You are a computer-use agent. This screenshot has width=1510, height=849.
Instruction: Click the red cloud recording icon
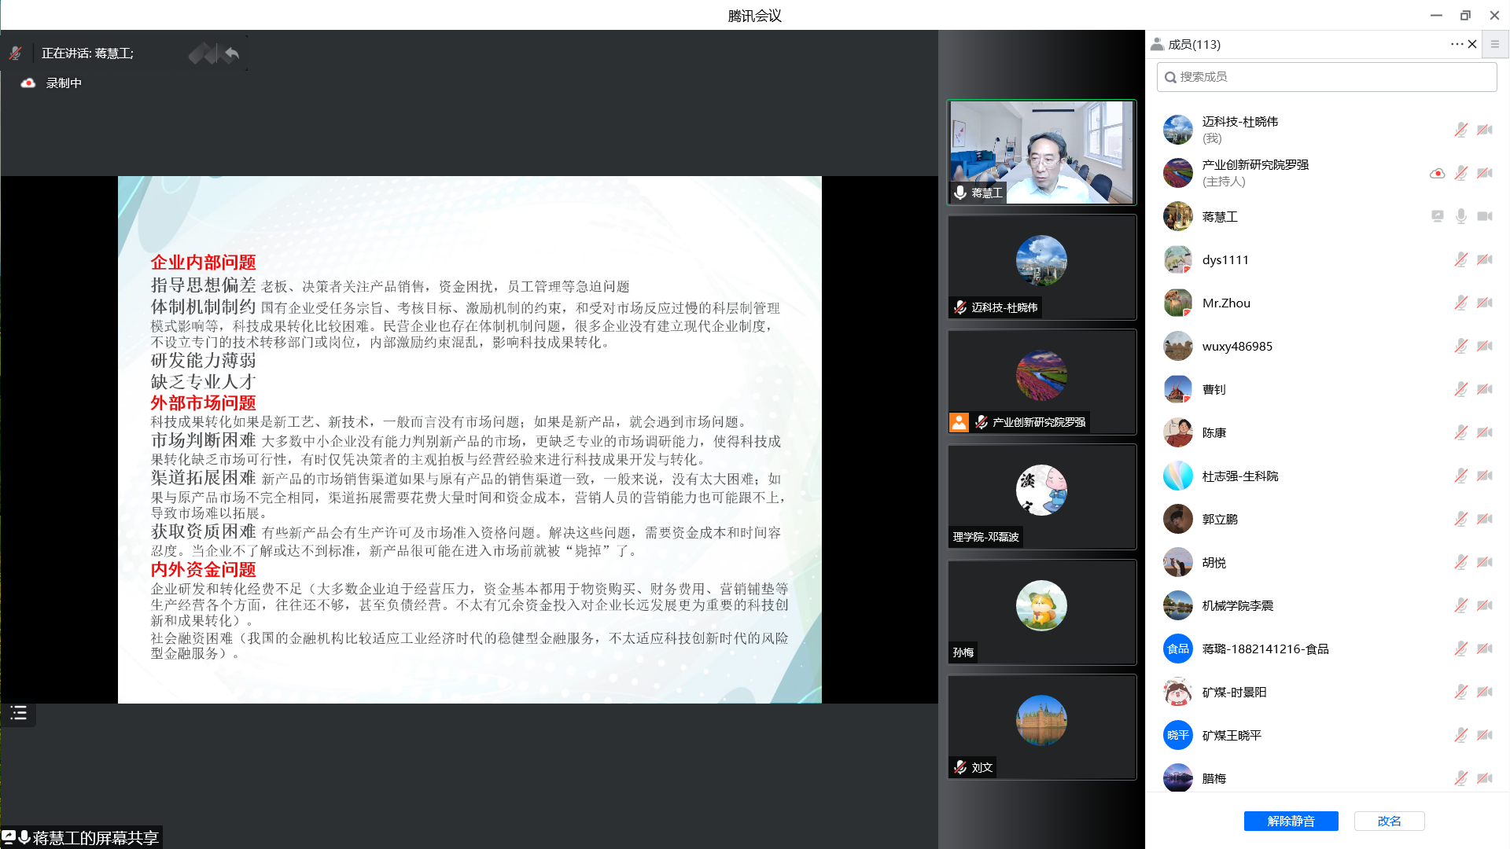pos(28,83)
